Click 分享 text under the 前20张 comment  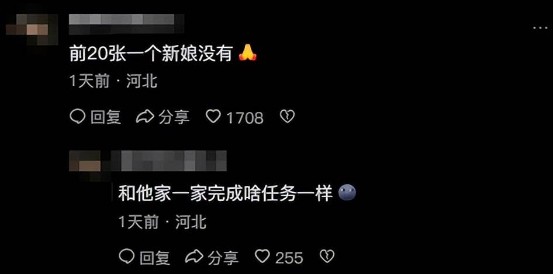click(x=174, y=117)
